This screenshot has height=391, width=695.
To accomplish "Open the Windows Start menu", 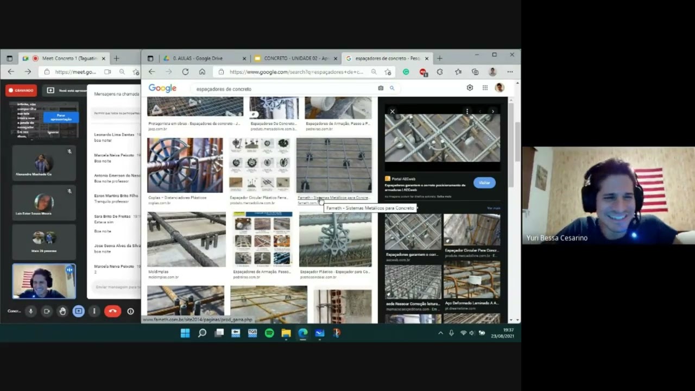I will tap(185, 333).
